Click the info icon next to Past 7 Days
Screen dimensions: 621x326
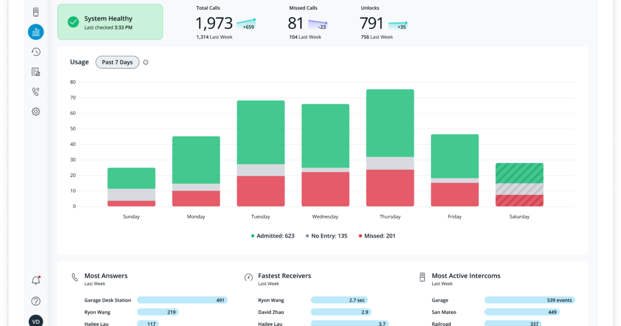coord(146,62)
